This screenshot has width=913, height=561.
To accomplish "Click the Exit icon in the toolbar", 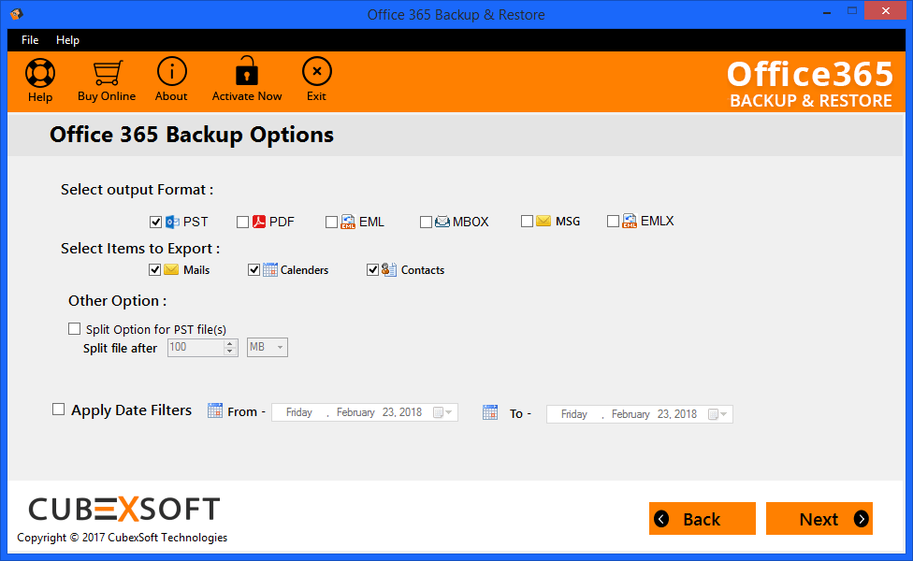I will click(316, 71).
